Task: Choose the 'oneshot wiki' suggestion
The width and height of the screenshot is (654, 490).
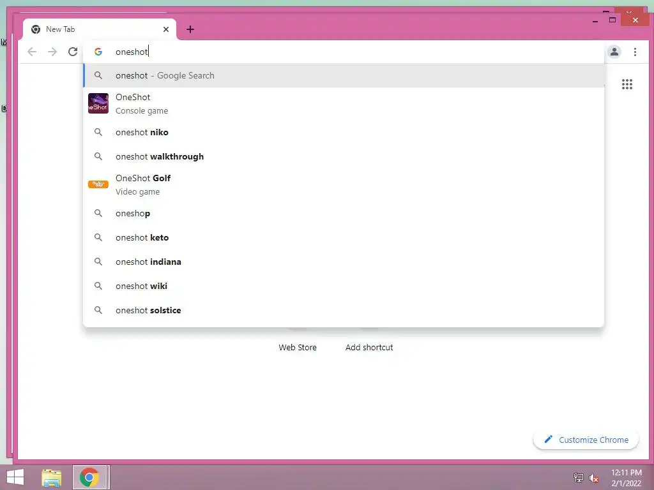Action: (344, 285)
